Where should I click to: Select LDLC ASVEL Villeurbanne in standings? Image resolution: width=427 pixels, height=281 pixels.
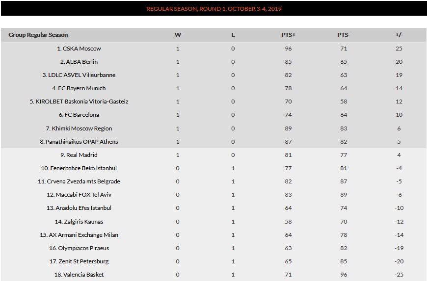tap(79, 75)
